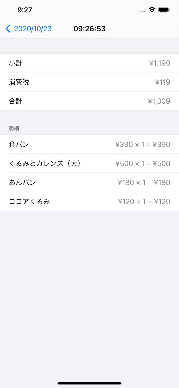The height and width of the screenshot is (388, 179).
Task: Tap the Wi-Fi status icon
Action: (152, 10)
